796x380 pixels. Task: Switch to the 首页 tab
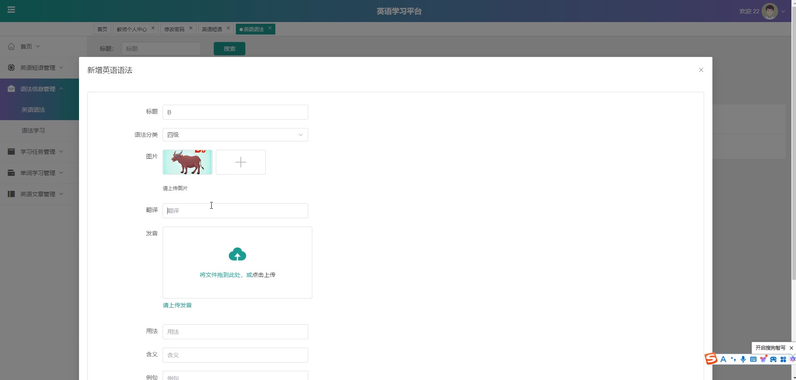[x=102, y=29]
